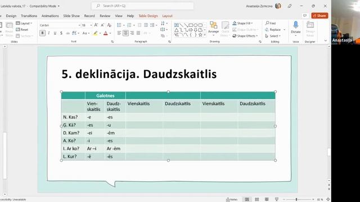Apply red font color

(106, 33)
